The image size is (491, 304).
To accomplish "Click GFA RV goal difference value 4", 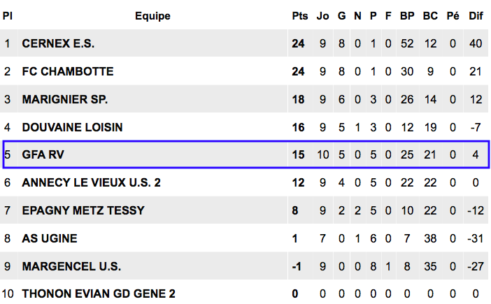I will pyautogui.click(x=476, y=154).
